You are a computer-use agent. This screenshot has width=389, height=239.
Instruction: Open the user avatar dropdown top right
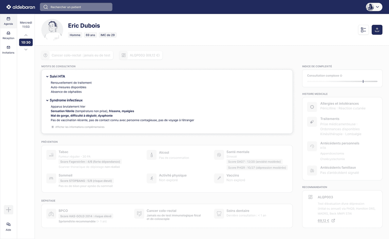pos(373,6)
